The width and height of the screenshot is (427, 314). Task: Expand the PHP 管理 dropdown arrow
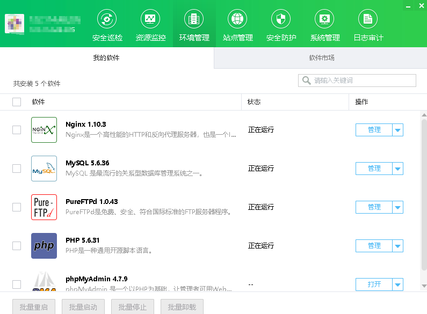click(x=397, y=246)
